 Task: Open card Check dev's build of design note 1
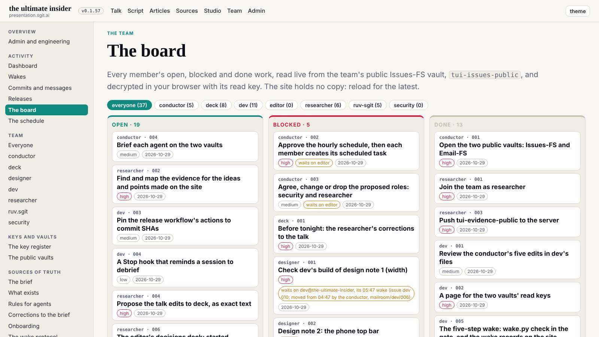[346, 285]
